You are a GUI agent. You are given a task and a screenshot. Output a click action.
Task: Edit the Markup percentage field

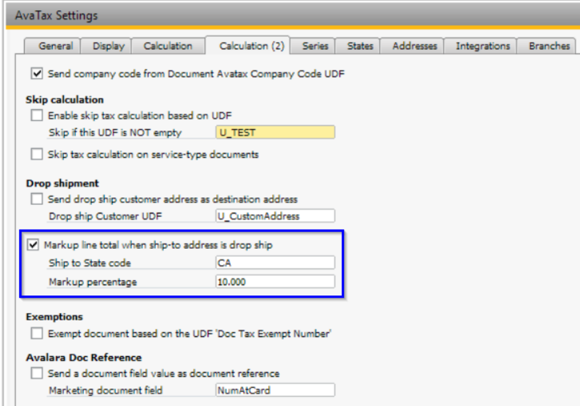[275, 282]
